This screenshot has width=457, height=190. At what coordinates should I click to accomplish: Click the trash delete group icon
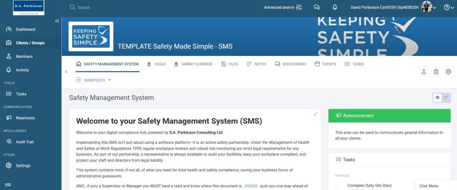coord(436,72)
